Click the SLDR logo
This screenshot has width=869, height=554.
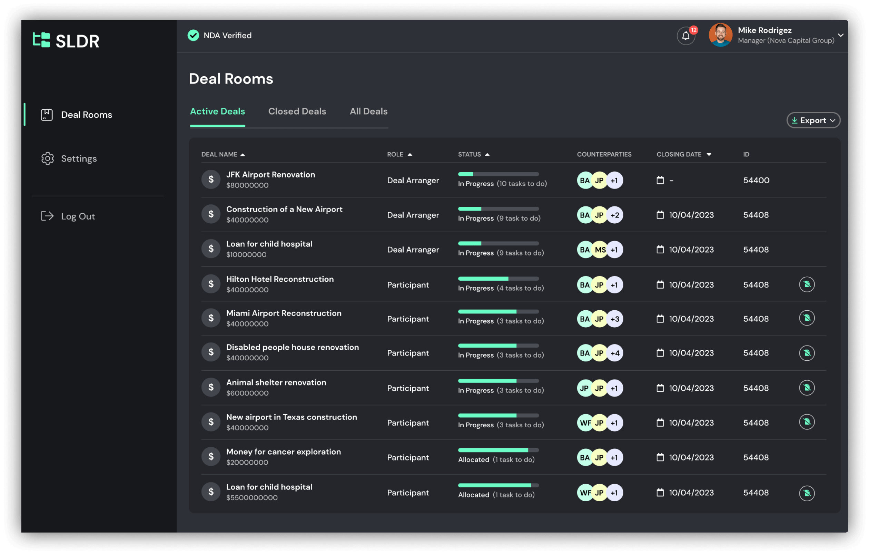pos(66,40)
